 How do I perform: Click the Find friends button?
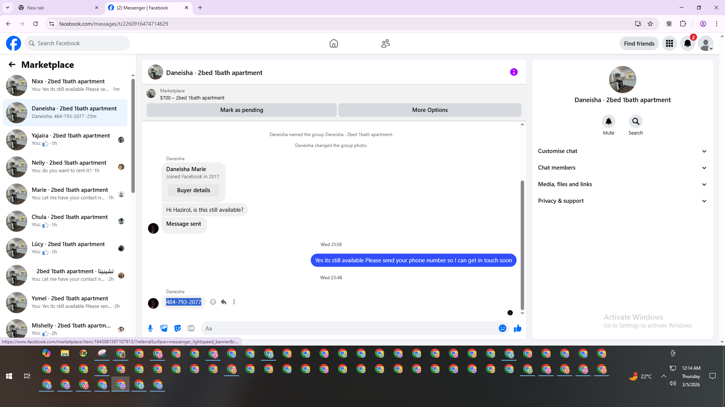coord(639,43)
